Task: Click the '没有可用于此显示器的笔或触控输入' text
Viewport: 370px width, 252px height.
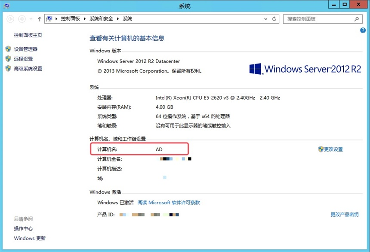Action: pos(193,126)
